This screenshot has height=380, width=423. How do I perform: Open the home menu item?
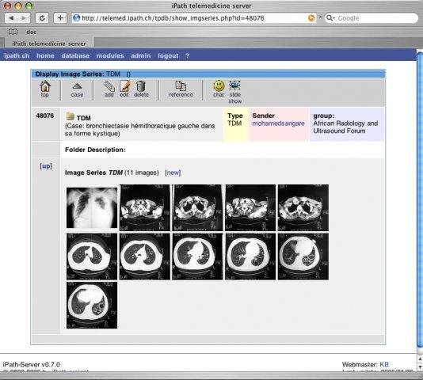(45, 56)
